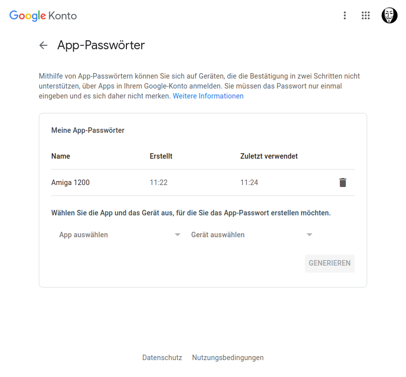Click the Google logo

28,16
